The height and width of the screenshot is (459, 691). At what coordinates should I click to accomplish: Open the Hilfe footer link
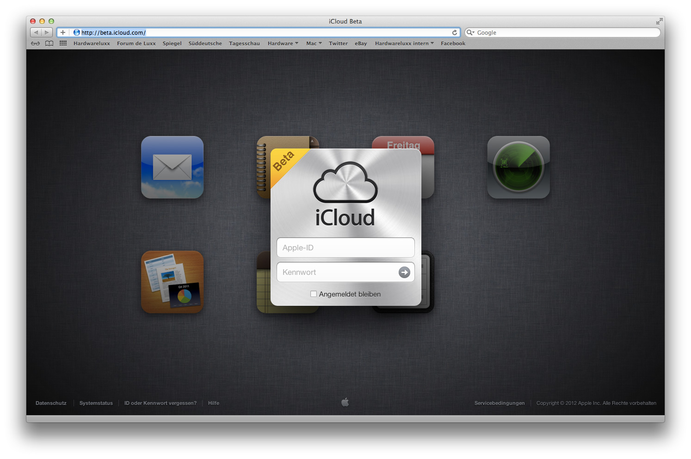tap(214, 403)
